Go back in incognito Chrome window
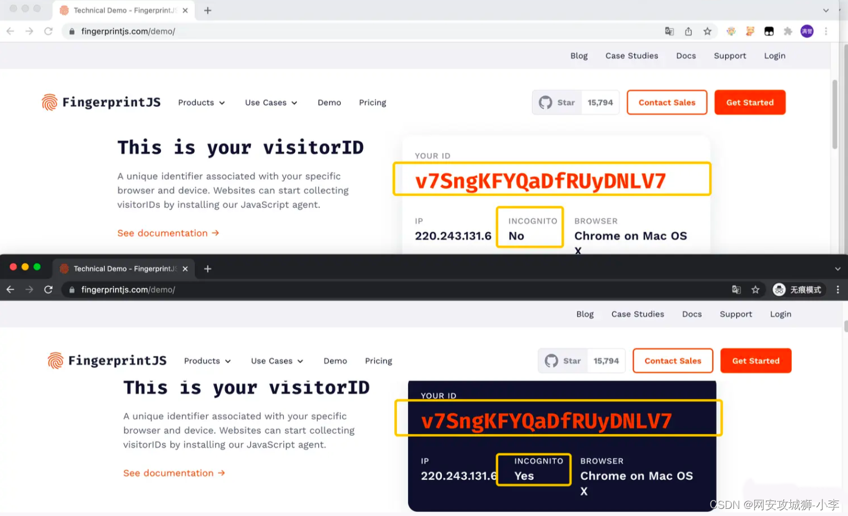 click(10, 290)
